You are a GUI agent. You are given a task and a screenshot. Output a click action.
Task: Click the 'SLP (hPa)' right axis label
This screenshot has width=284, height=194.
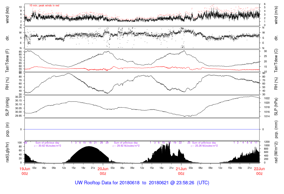pyautogui.click(x=277, y=106)
